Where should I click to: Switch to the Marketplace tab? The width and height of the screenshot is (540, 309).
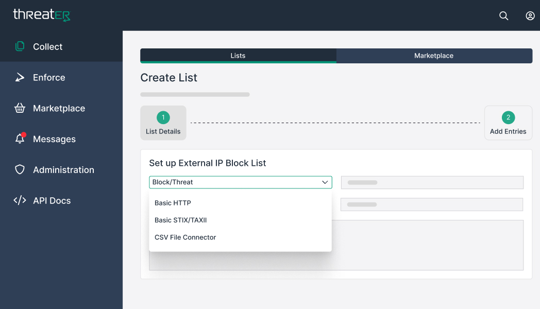click(x=434, y=56)
